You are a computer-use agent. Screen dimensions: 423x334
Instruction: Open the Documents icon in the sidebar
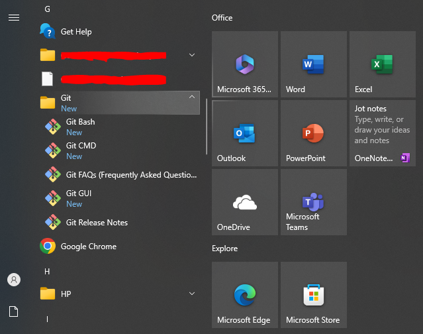click(13, 311)
